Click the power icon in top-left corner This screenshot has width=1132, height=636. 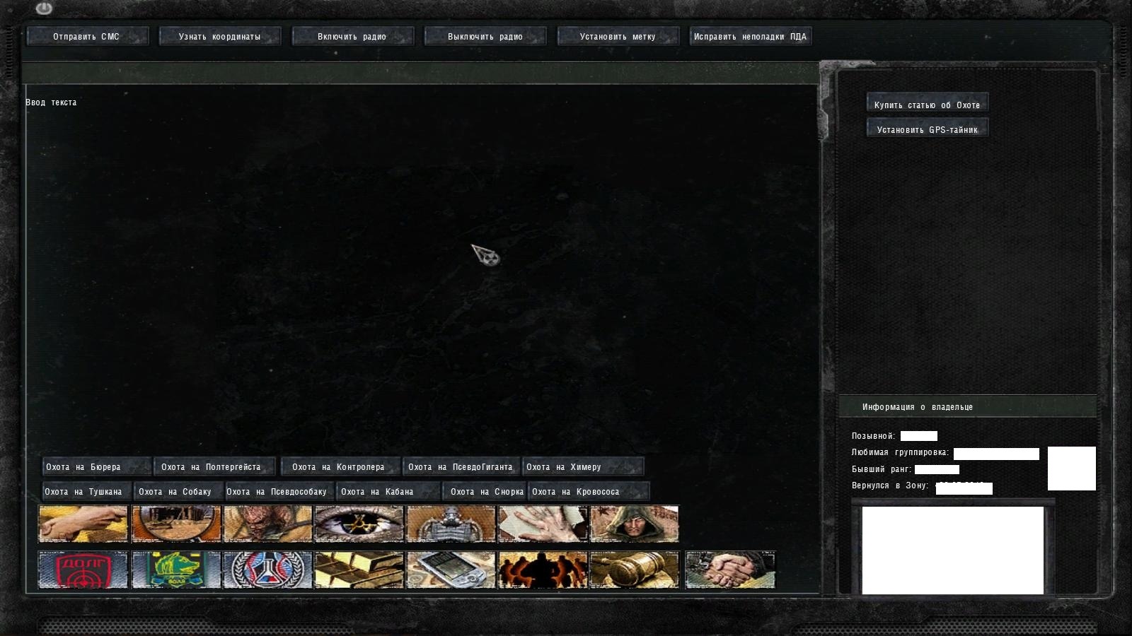pos(44,8)
